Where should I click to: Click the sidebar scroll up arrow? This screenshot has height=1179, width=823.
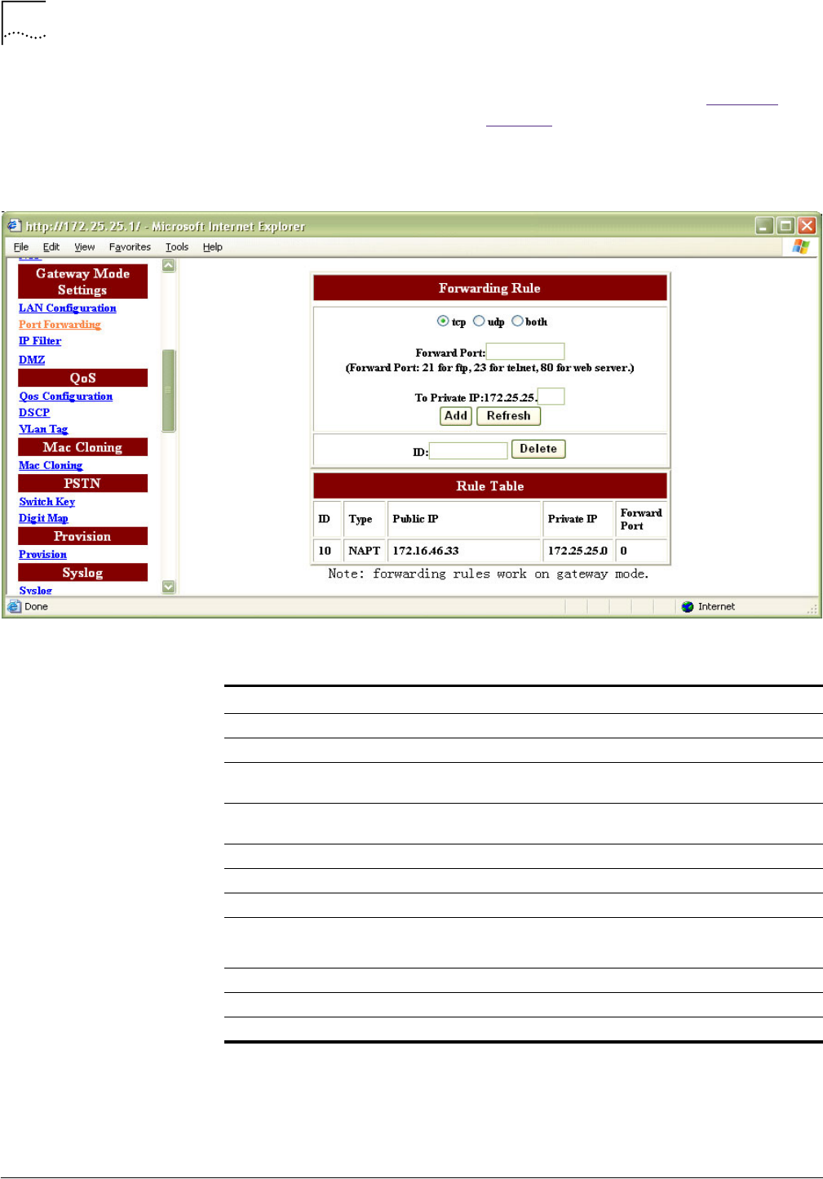(x=169, y=265)
